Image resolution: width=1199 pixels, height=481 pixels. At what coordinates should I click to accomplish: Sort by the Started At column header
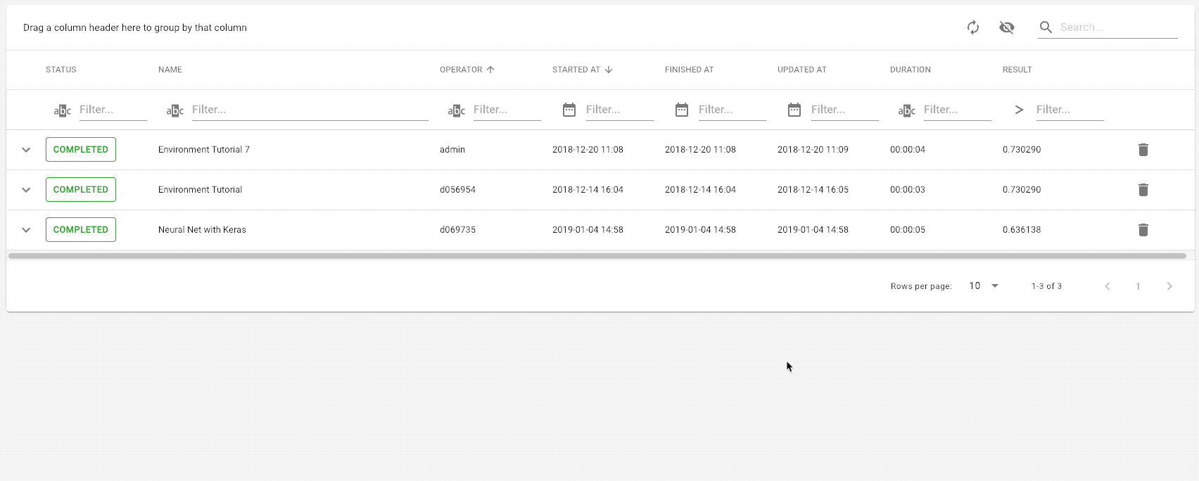click(576, 70)
